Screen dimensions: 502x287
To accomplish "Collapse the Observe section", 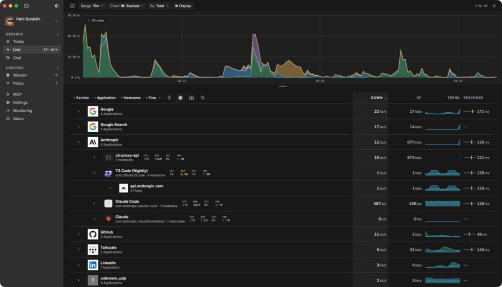I will click(x=58, y=34).
